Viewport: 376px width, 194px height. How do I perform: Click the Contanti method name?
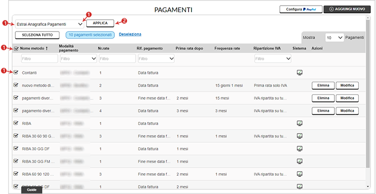tap(29, 73)
